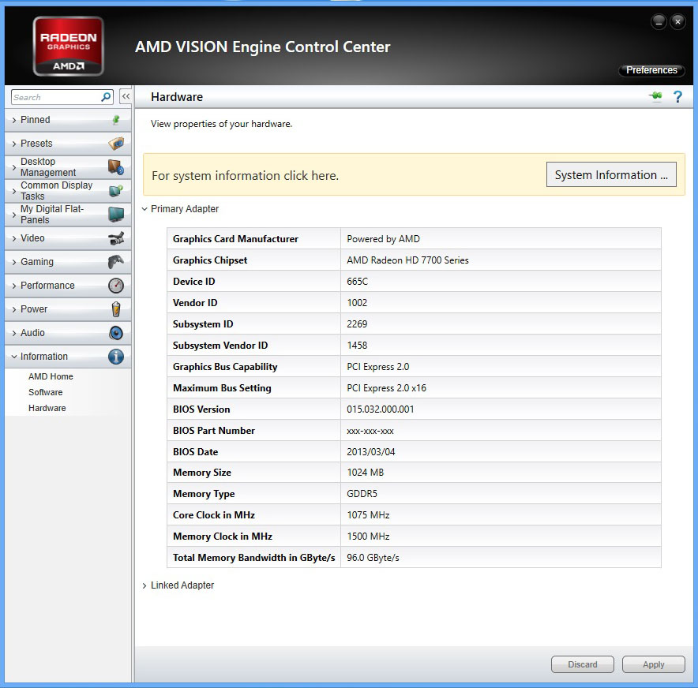
Task: Click the search magnifier icon
Action: [106, 97]
